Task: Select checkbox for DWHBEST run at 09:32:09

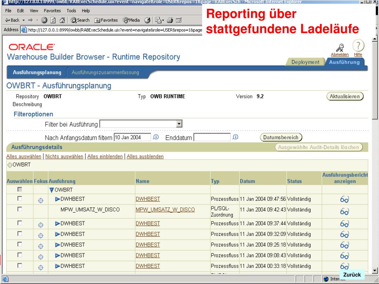Action: pos(20,234)
